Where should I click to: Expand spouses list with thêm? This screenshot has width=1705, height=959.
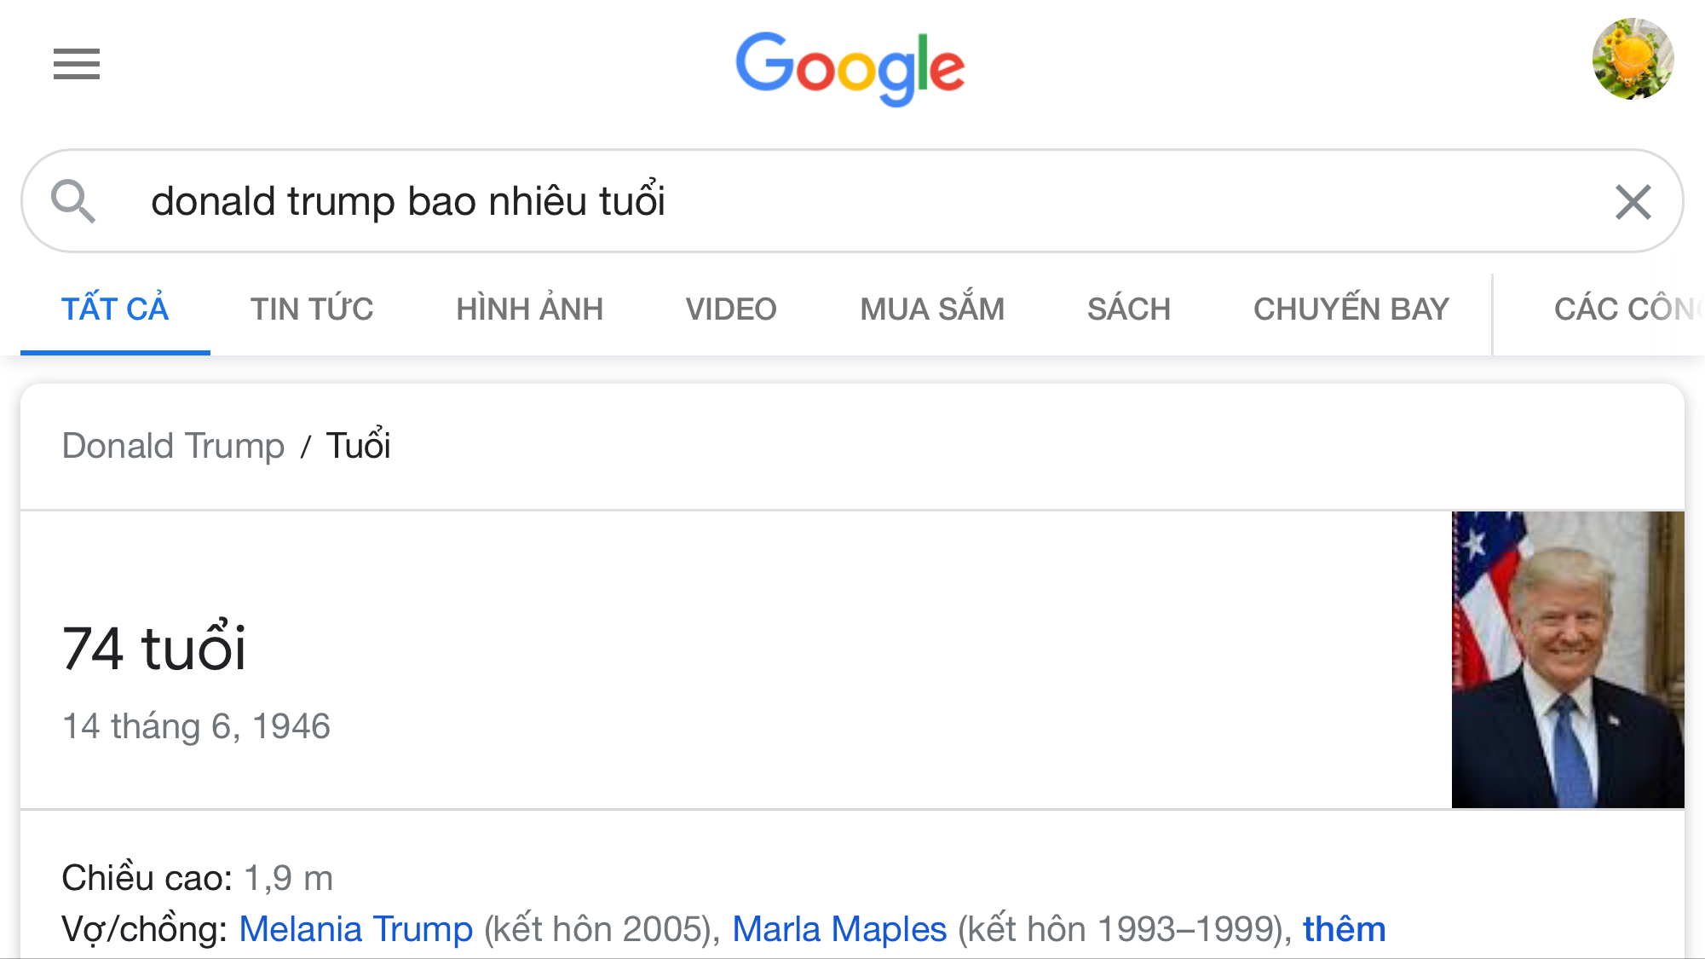click(1344, 929)
